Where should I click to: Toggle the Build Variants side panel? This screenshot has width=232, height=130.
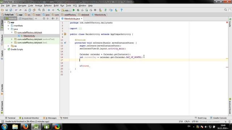(x=2, y=108)
